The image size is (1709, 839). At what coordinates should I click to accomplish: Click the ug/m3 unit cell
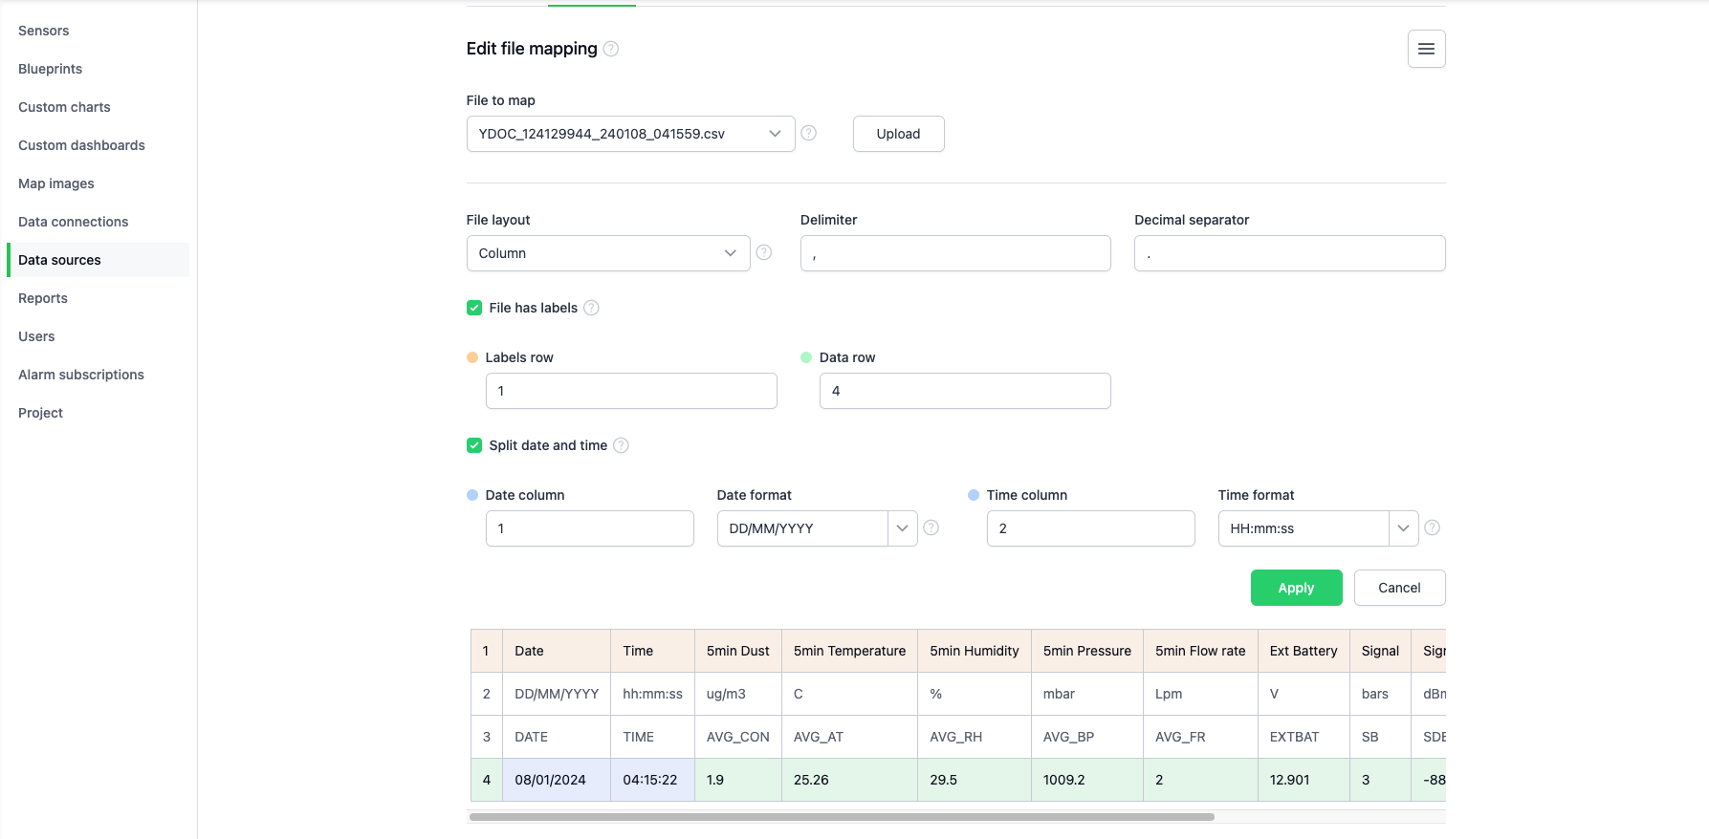[x=738, y=694]
